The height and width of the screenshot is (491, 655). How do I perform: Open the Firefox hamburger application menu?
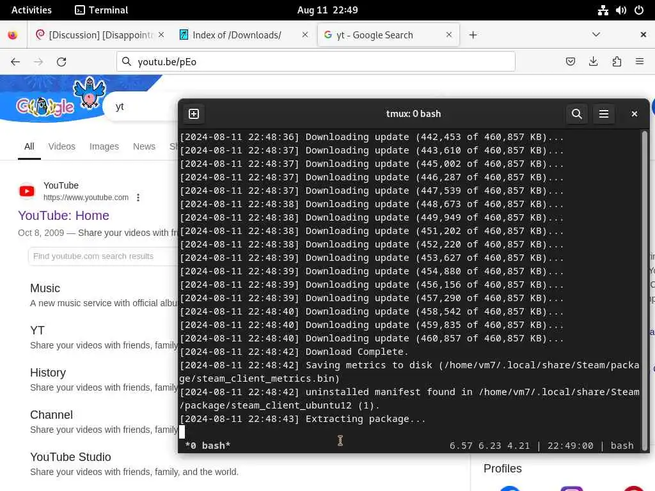640,62
